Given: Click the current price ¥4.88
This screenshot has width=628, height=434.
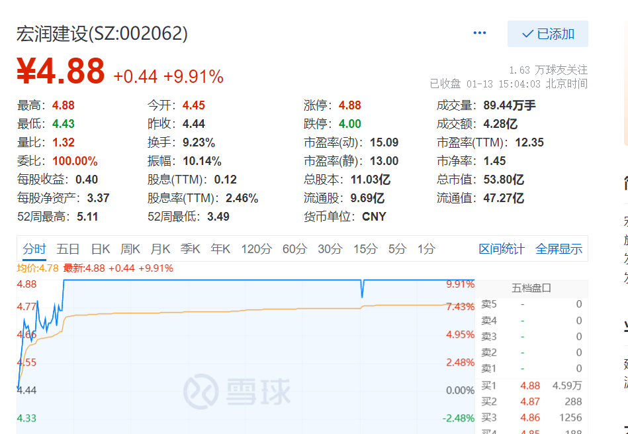Looking at the screenshot, I should pos(60,71).
